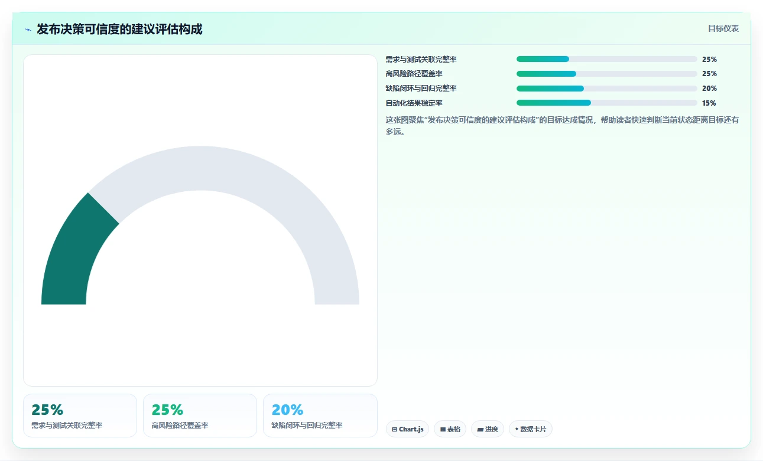
Task: Open the 25% 需求与测试关联完整率 data card
Action: 80,416
